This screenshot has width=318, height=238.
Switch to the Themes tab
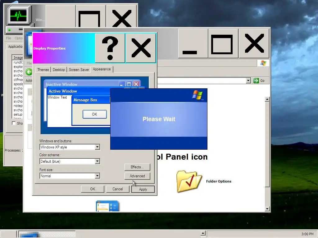(x=43, y=70)
